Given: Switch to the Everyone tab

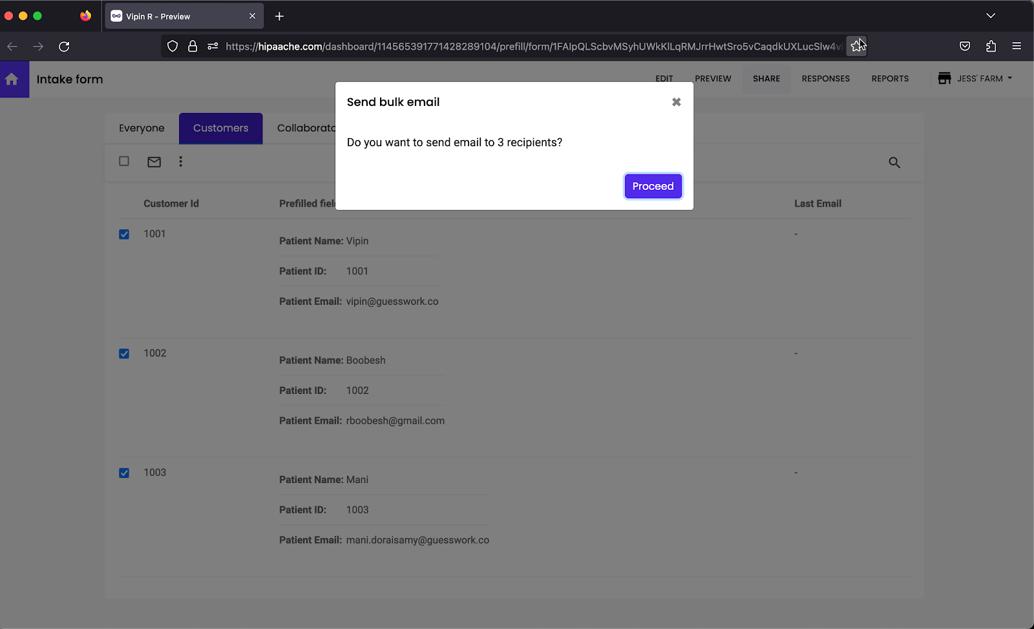Looking at the screenshot, I should [141, 128].
